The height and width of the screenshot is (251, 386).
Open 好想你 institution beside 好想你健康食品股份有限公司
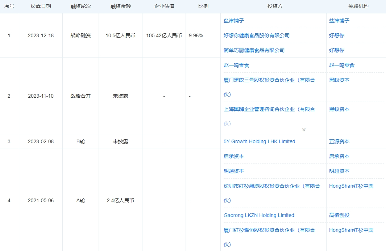pos(337,35)
